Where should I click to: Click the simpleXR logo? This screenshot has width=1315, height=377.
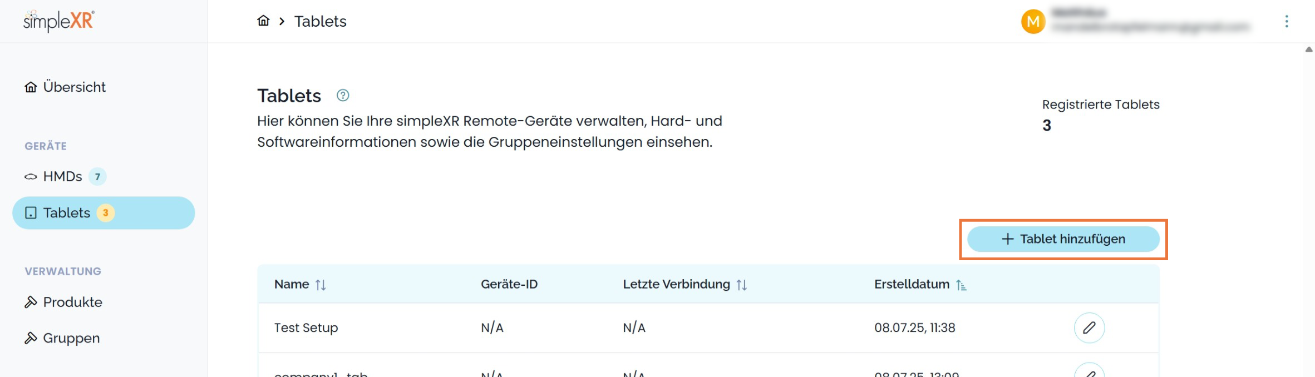58,21
